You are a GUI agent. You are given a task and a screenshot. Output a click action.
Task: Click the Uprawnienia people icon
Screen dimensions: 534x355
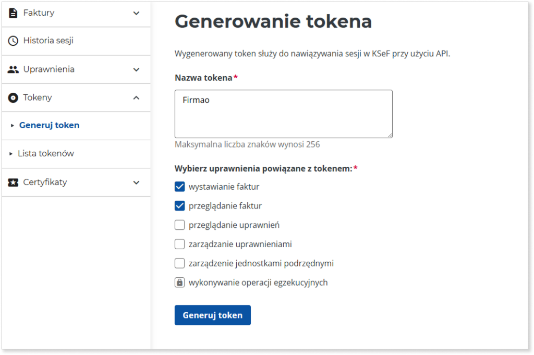(13, 69)
